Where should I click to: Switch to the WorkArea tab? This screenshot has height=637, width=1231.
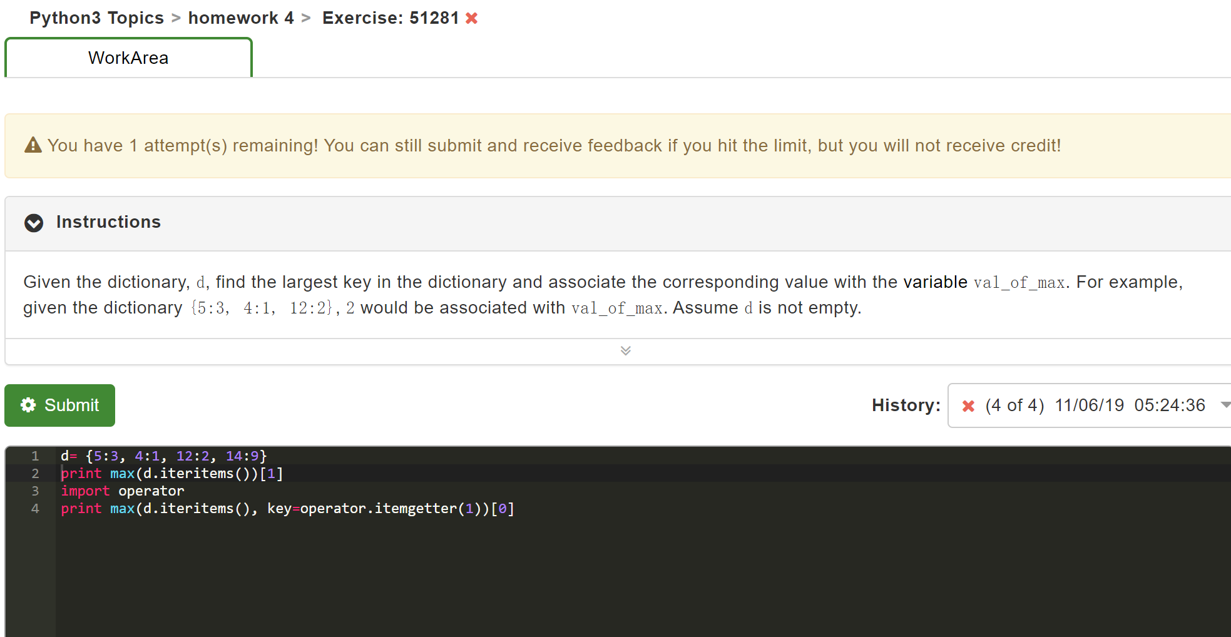click(x=128, y=58)
